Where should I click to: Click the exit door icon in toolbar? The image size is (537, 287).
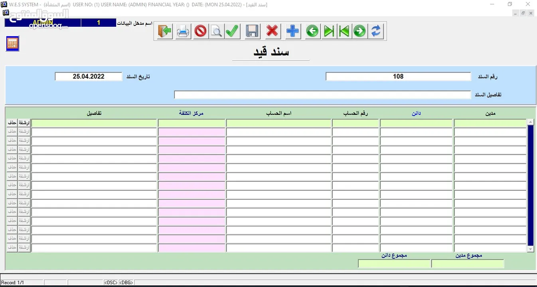point(164,31)
